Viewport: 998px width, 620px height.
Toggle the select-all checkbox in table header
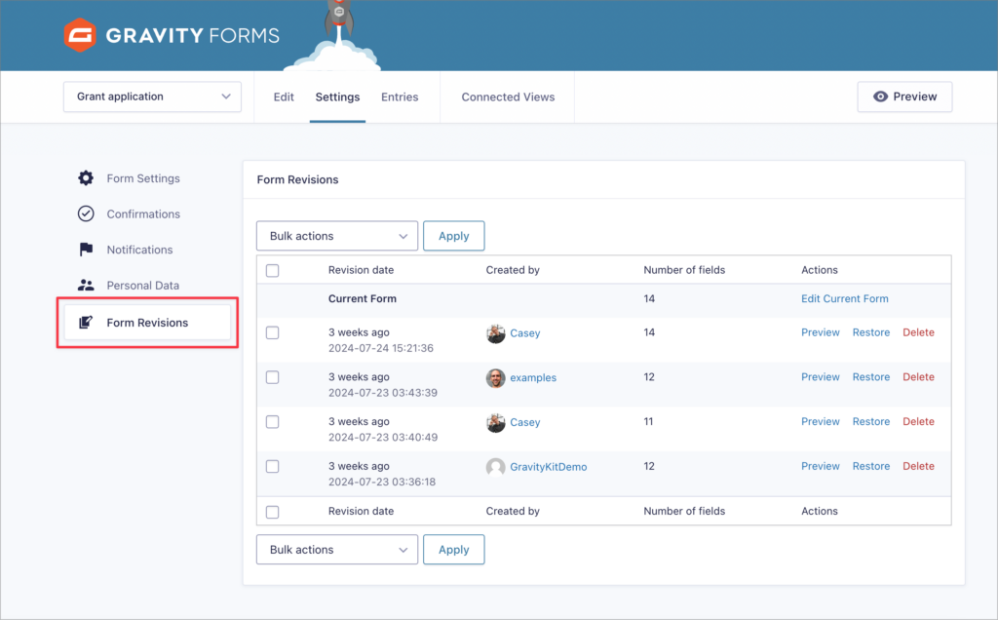click(273, 271)
